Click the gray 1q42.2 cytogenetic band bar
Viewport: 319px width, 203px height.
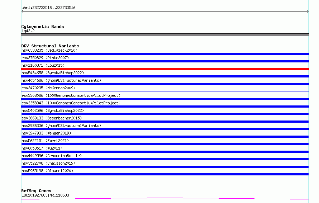pos(165,35)
